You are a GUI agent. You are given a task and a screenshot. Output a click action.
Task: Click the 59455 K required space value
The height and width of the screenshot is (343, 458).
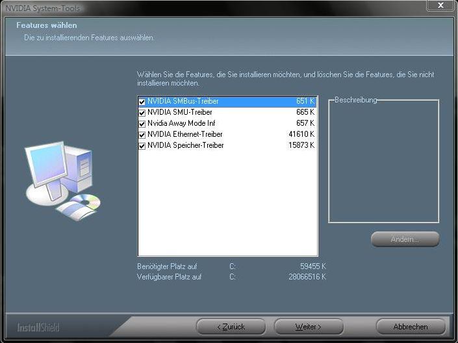pyautogui.click(x=313, y=266)
